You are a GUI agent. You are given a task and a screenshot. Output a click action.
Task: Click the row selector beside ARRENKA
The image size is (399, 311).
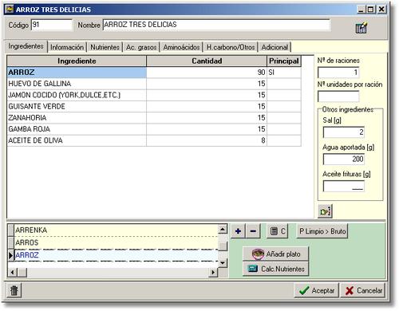coord(11,230)
